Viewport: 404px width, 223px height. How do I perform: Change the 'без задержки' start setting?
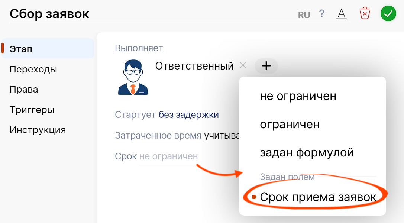pos(188,115)
